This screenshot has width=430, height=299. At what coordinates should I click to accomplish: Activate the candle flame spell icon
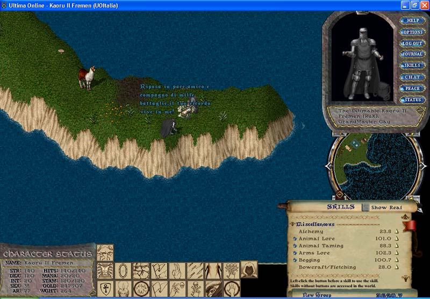pyautogui.click(x=123, y=289)
